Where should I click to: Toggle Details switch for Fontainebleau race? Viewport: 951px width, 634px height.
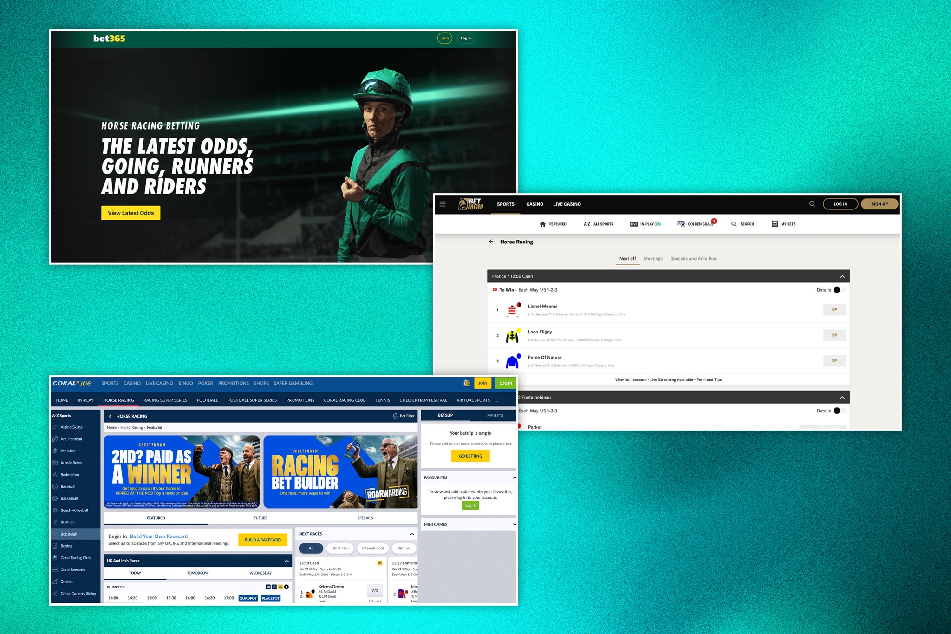tap(839, 411)
